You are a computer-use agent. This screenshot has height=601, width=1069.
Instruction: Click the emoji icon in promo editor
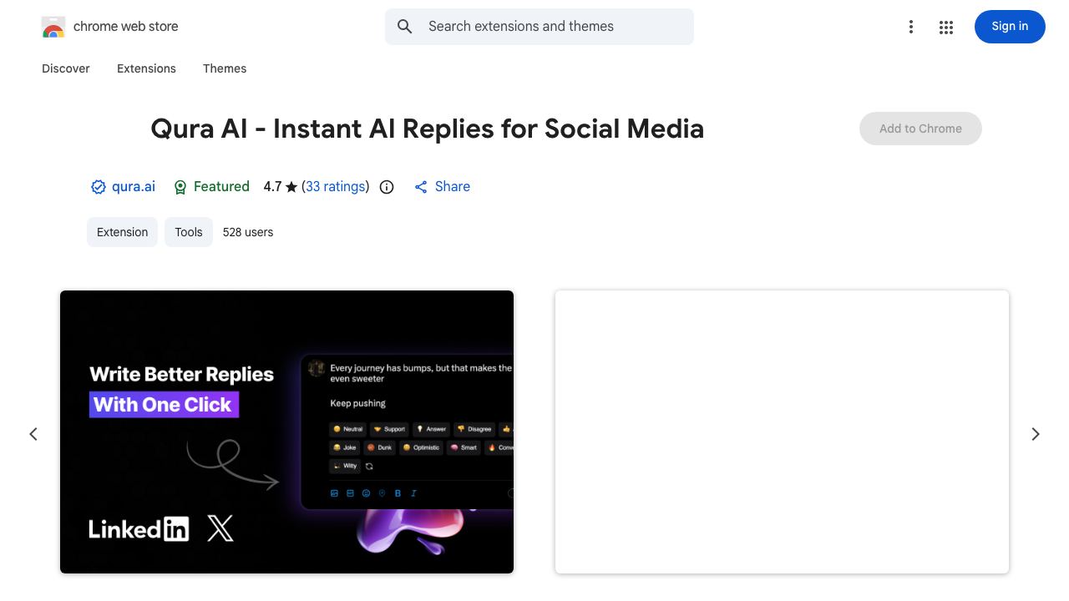pyautogui.click(x=366, y=493)
